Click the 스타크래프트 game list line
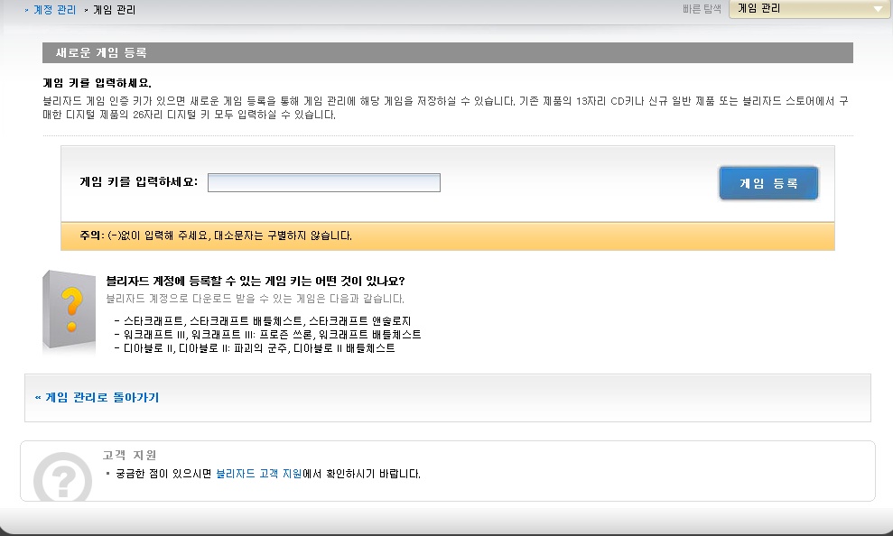 (x=263, y=321)
